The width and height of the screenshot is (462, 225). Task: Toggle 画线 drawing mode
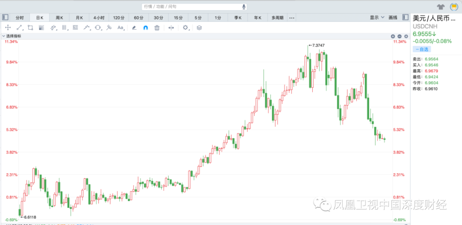point(393,18)
